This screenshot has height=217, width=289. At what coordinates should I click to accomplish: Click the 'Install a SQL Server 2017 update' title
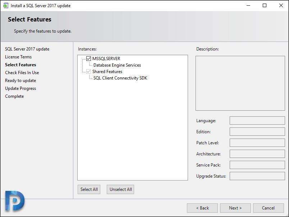coord(41,6)
